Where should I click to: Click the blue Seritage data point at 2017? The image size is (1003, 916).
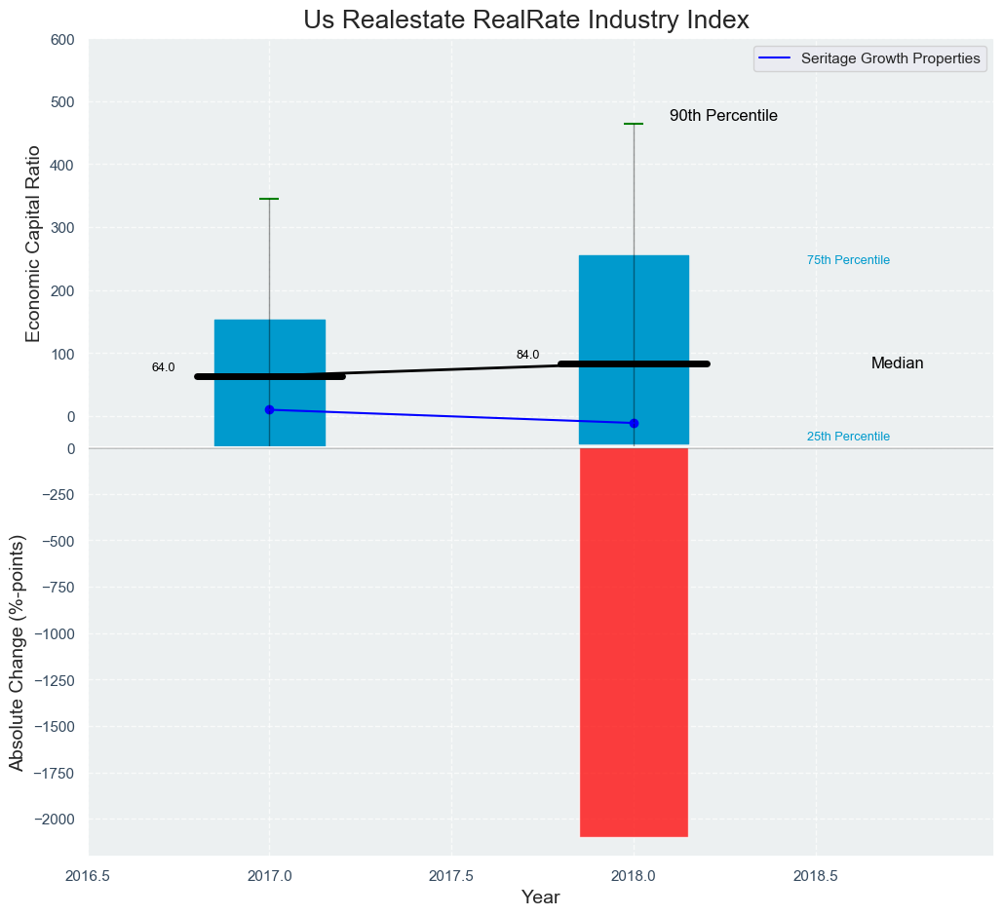click(x=269, y=410)
